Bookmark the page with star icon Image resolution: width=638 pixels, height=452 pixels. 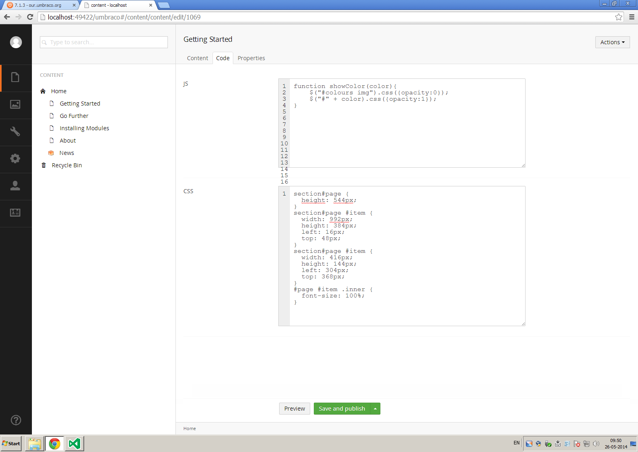click(618, 17)
